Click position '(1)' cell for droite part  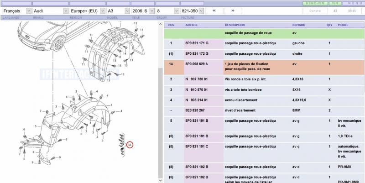(171, 53)
